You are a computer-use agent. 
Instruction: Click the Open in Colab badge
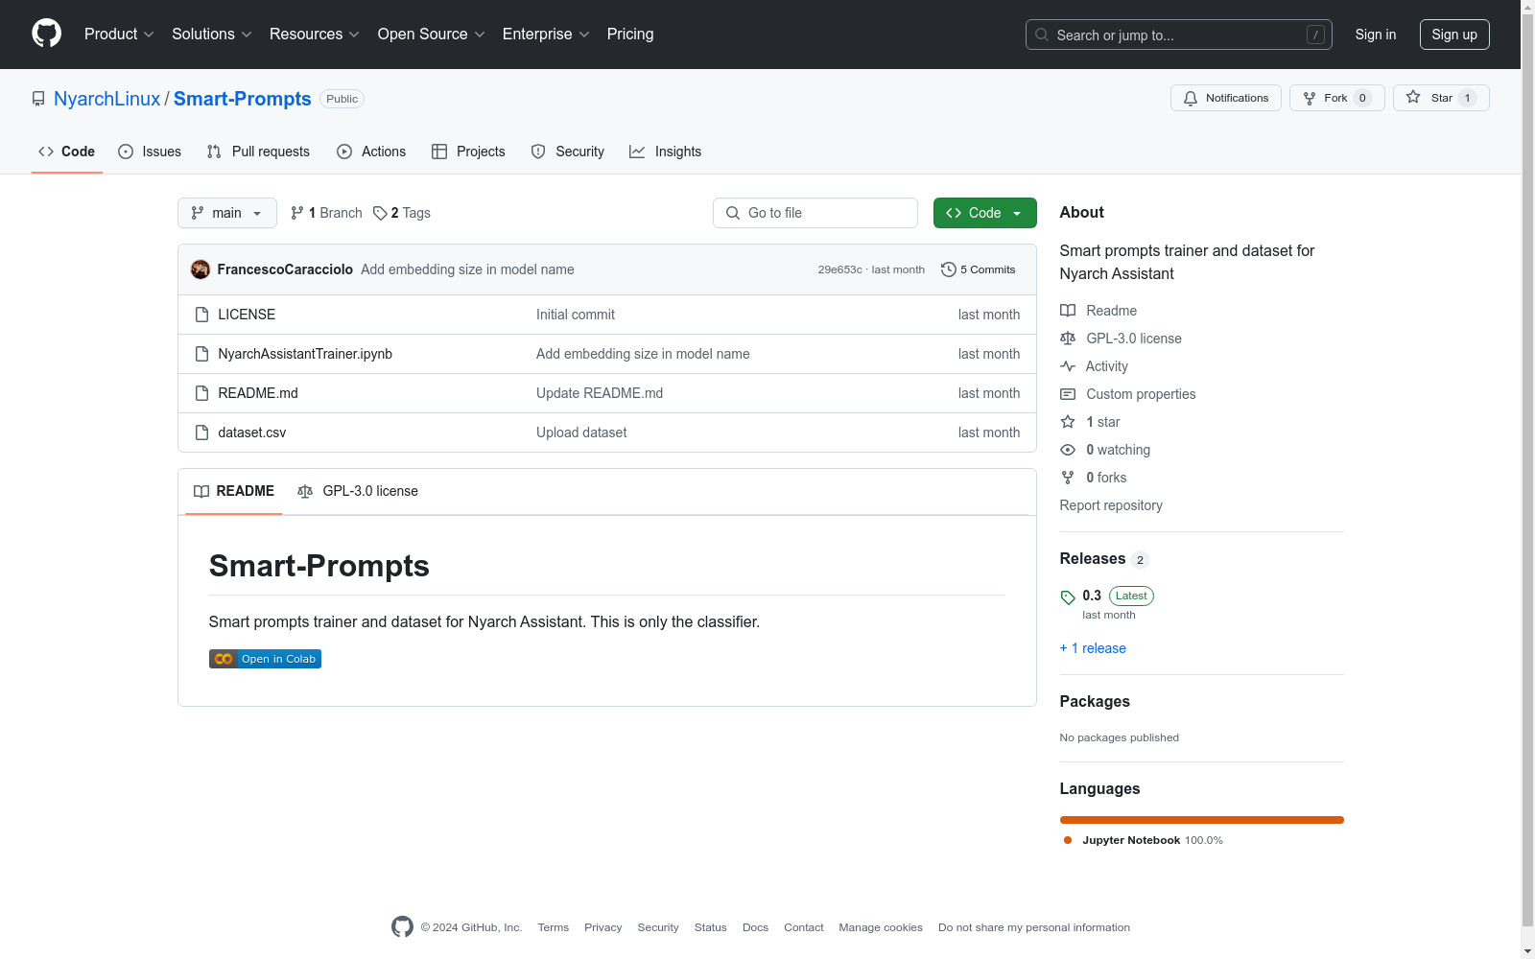(x=265, y=659)
